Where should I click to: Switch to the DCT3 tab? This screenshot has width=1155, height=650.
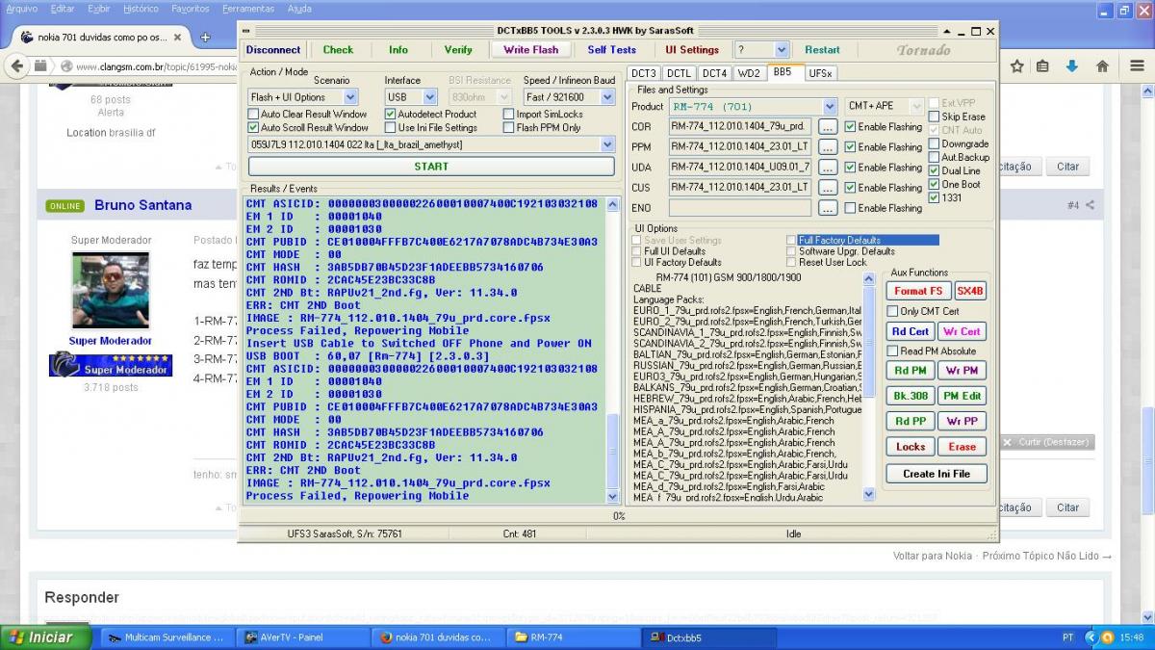(x=643, y=73)
